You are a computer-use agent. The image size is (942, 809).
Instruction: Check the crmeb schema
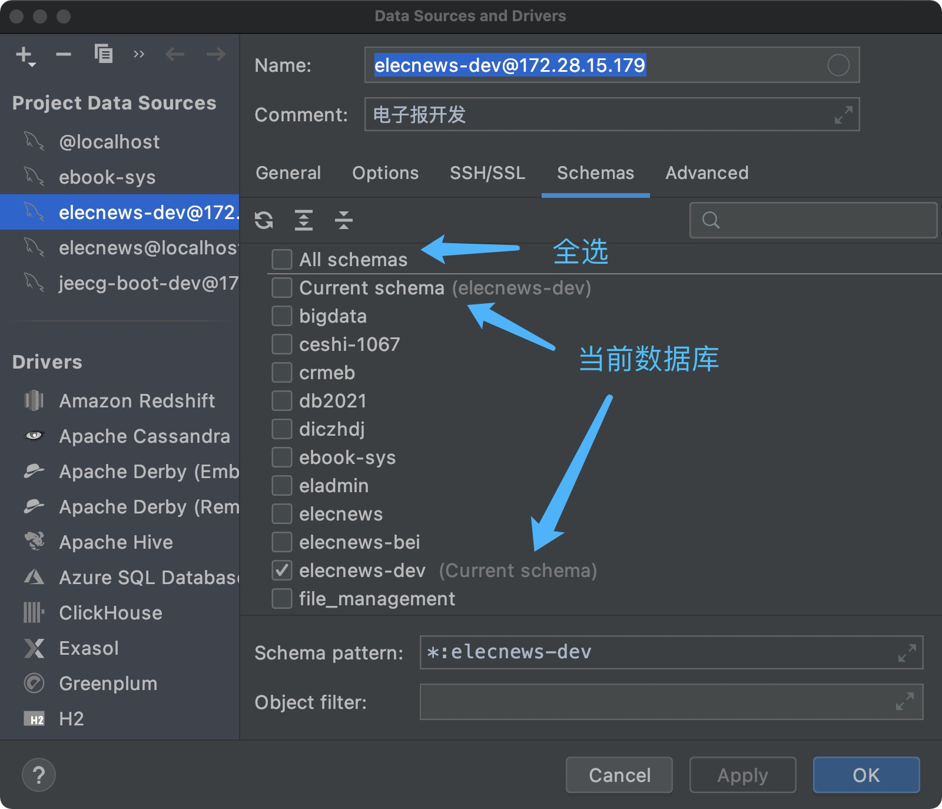282,373
